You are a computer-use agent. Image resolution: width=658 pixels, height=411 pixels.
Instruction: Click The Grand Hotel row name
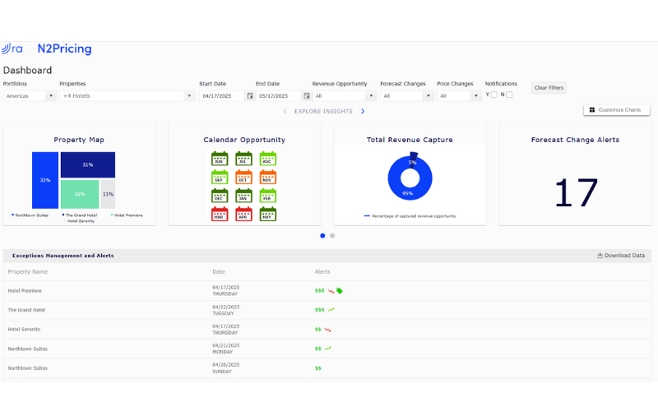[x=26, y=310]
